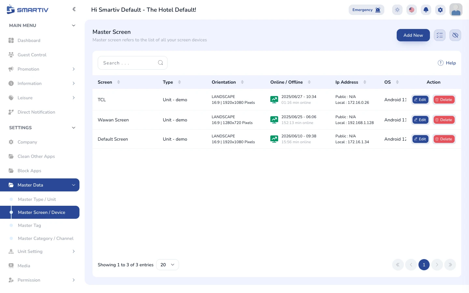Screen dimensions: 469x293
Task: Open Master Tag submenu item
Action: [29, 225]
